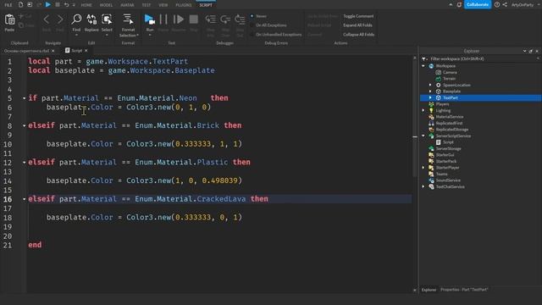Viewport: 542px width, 305px height.
Task: Click the Workspace icon in Explorer
Action: [431, 66]
